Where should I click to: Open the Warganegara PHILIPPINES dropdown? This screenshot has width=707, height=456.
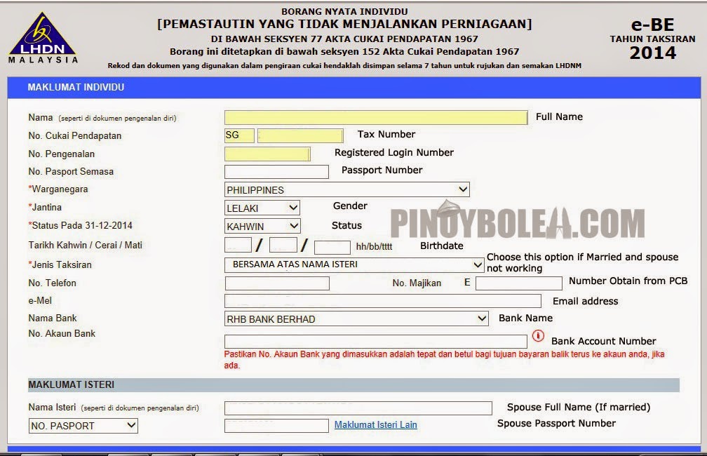tap(346, 189)
